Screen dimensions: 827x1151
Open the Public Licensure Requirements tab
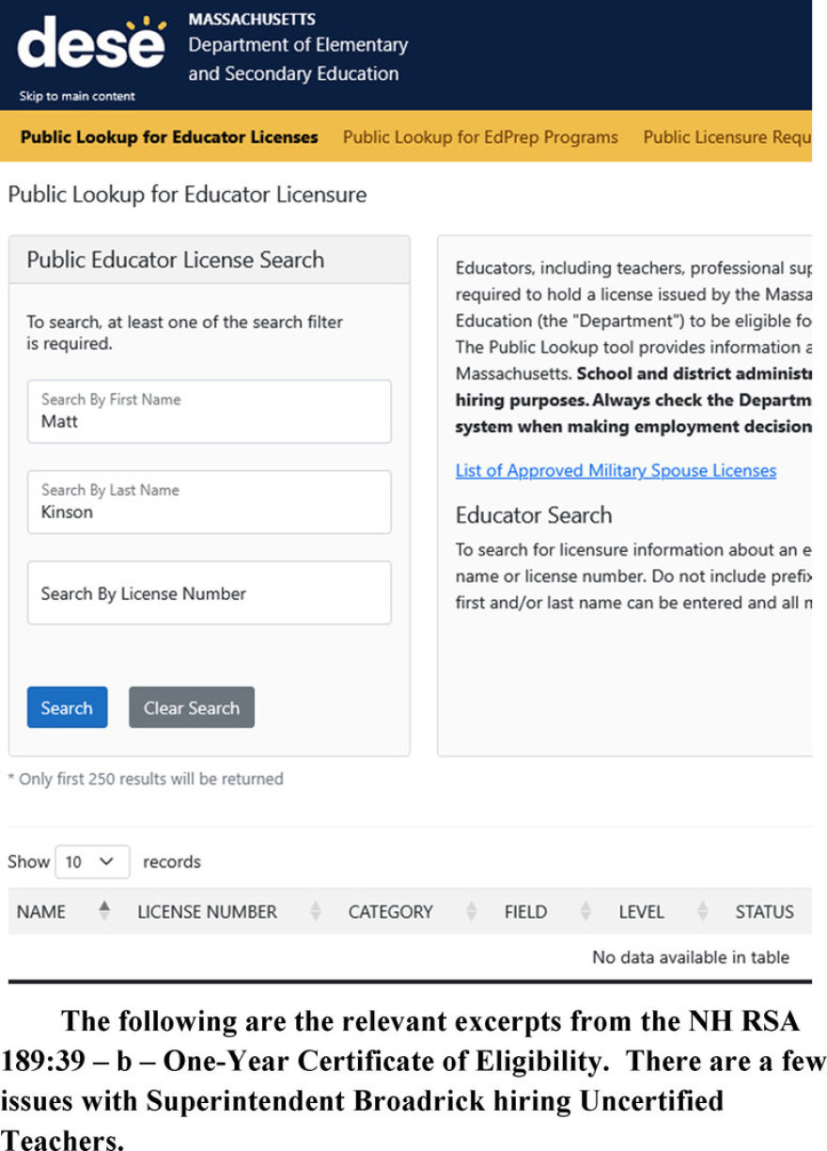tap(726, 137)
